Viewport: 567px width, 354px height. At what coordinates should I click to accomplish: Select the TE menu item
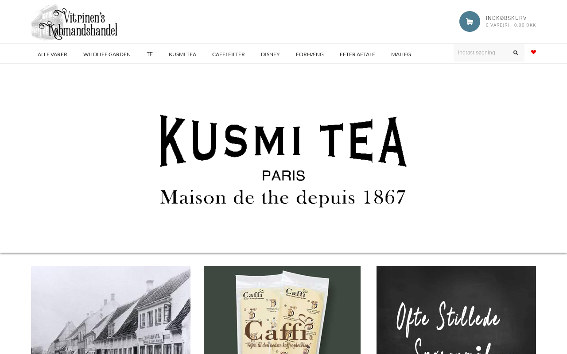point(150,54)
